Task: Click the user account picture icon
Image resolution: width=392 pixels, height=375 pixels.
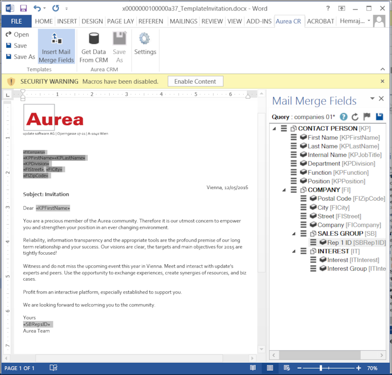Action: [379, 21]
